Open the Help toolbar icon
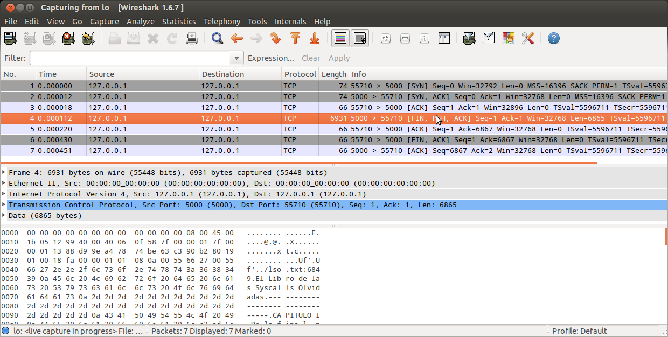The width and height of the screenshot is (668, 337). (x=553, y=38)
